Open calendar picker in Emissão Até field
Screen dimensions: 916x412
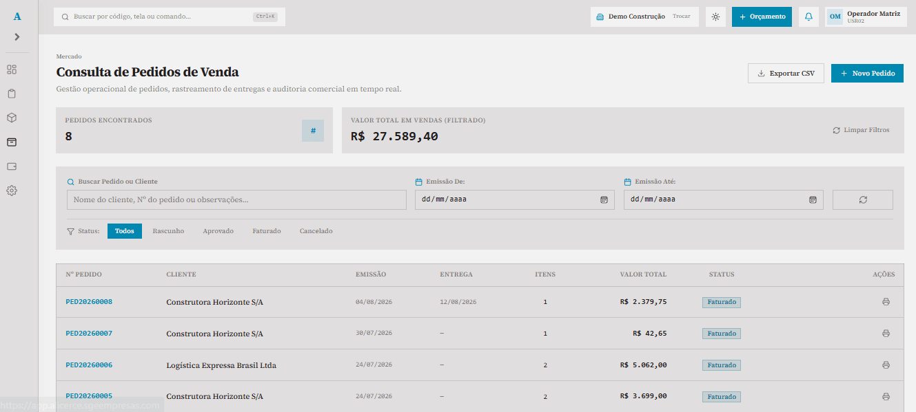(x=813, y=199)
